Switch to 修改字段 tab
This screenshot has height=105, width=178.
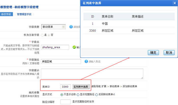[6, 14]
